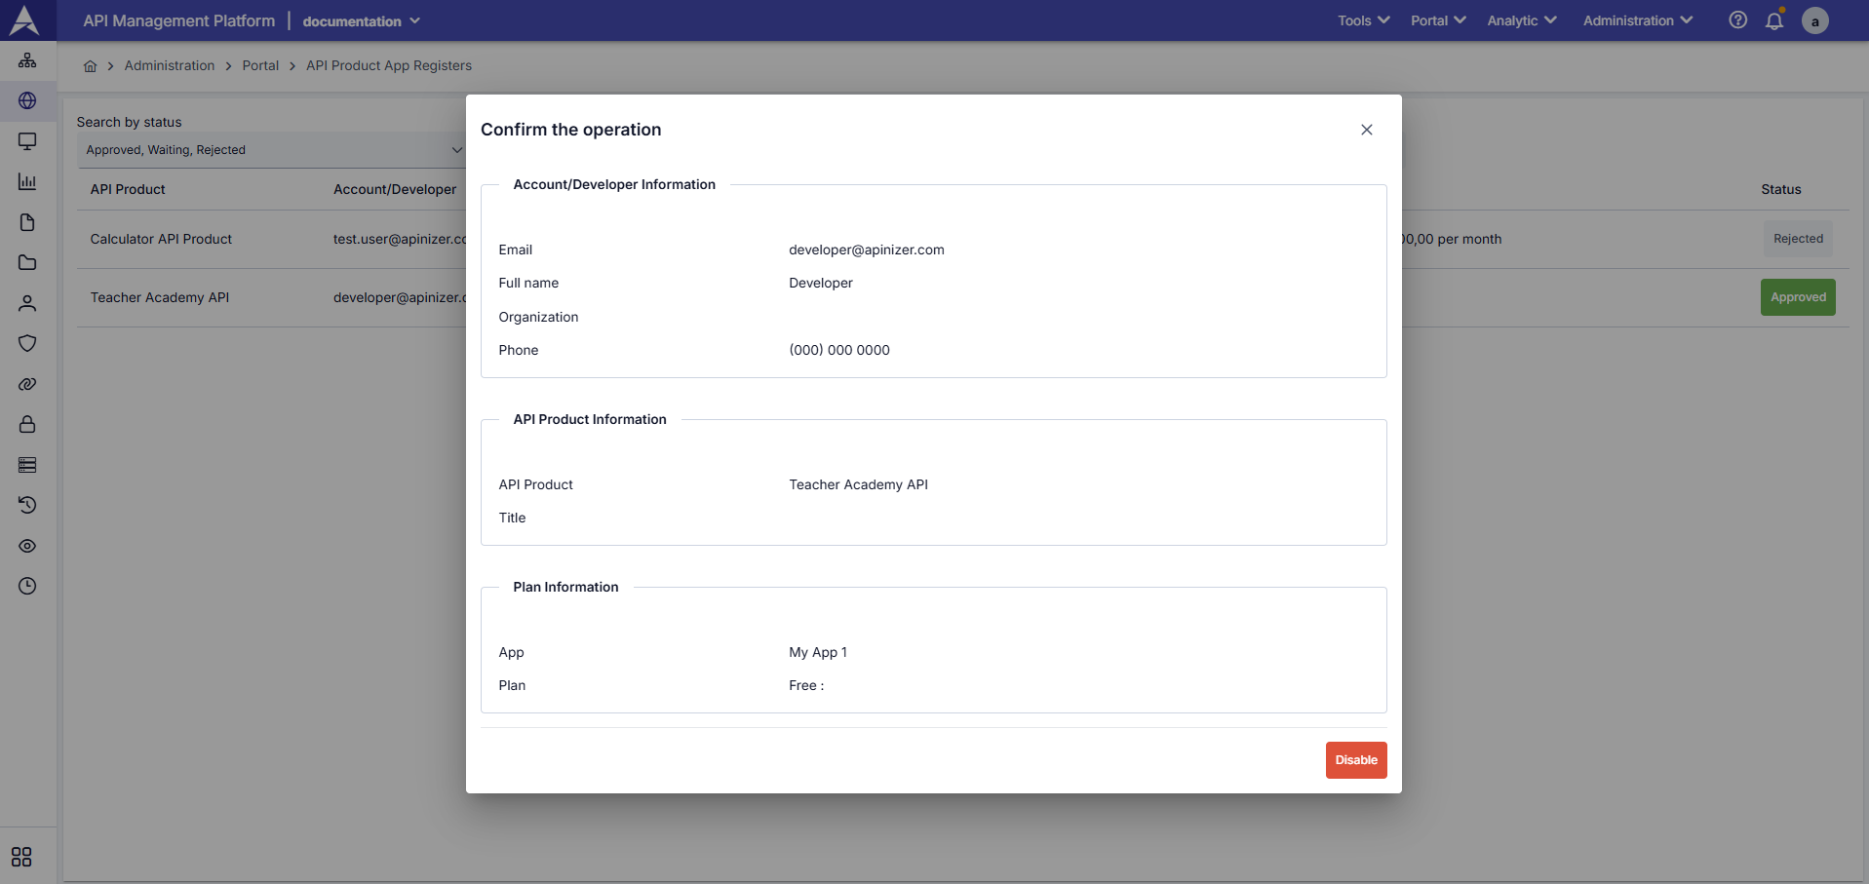1869x884 pixels.
Task: Click the notification bell icon
Action: tap(1773, 20)
